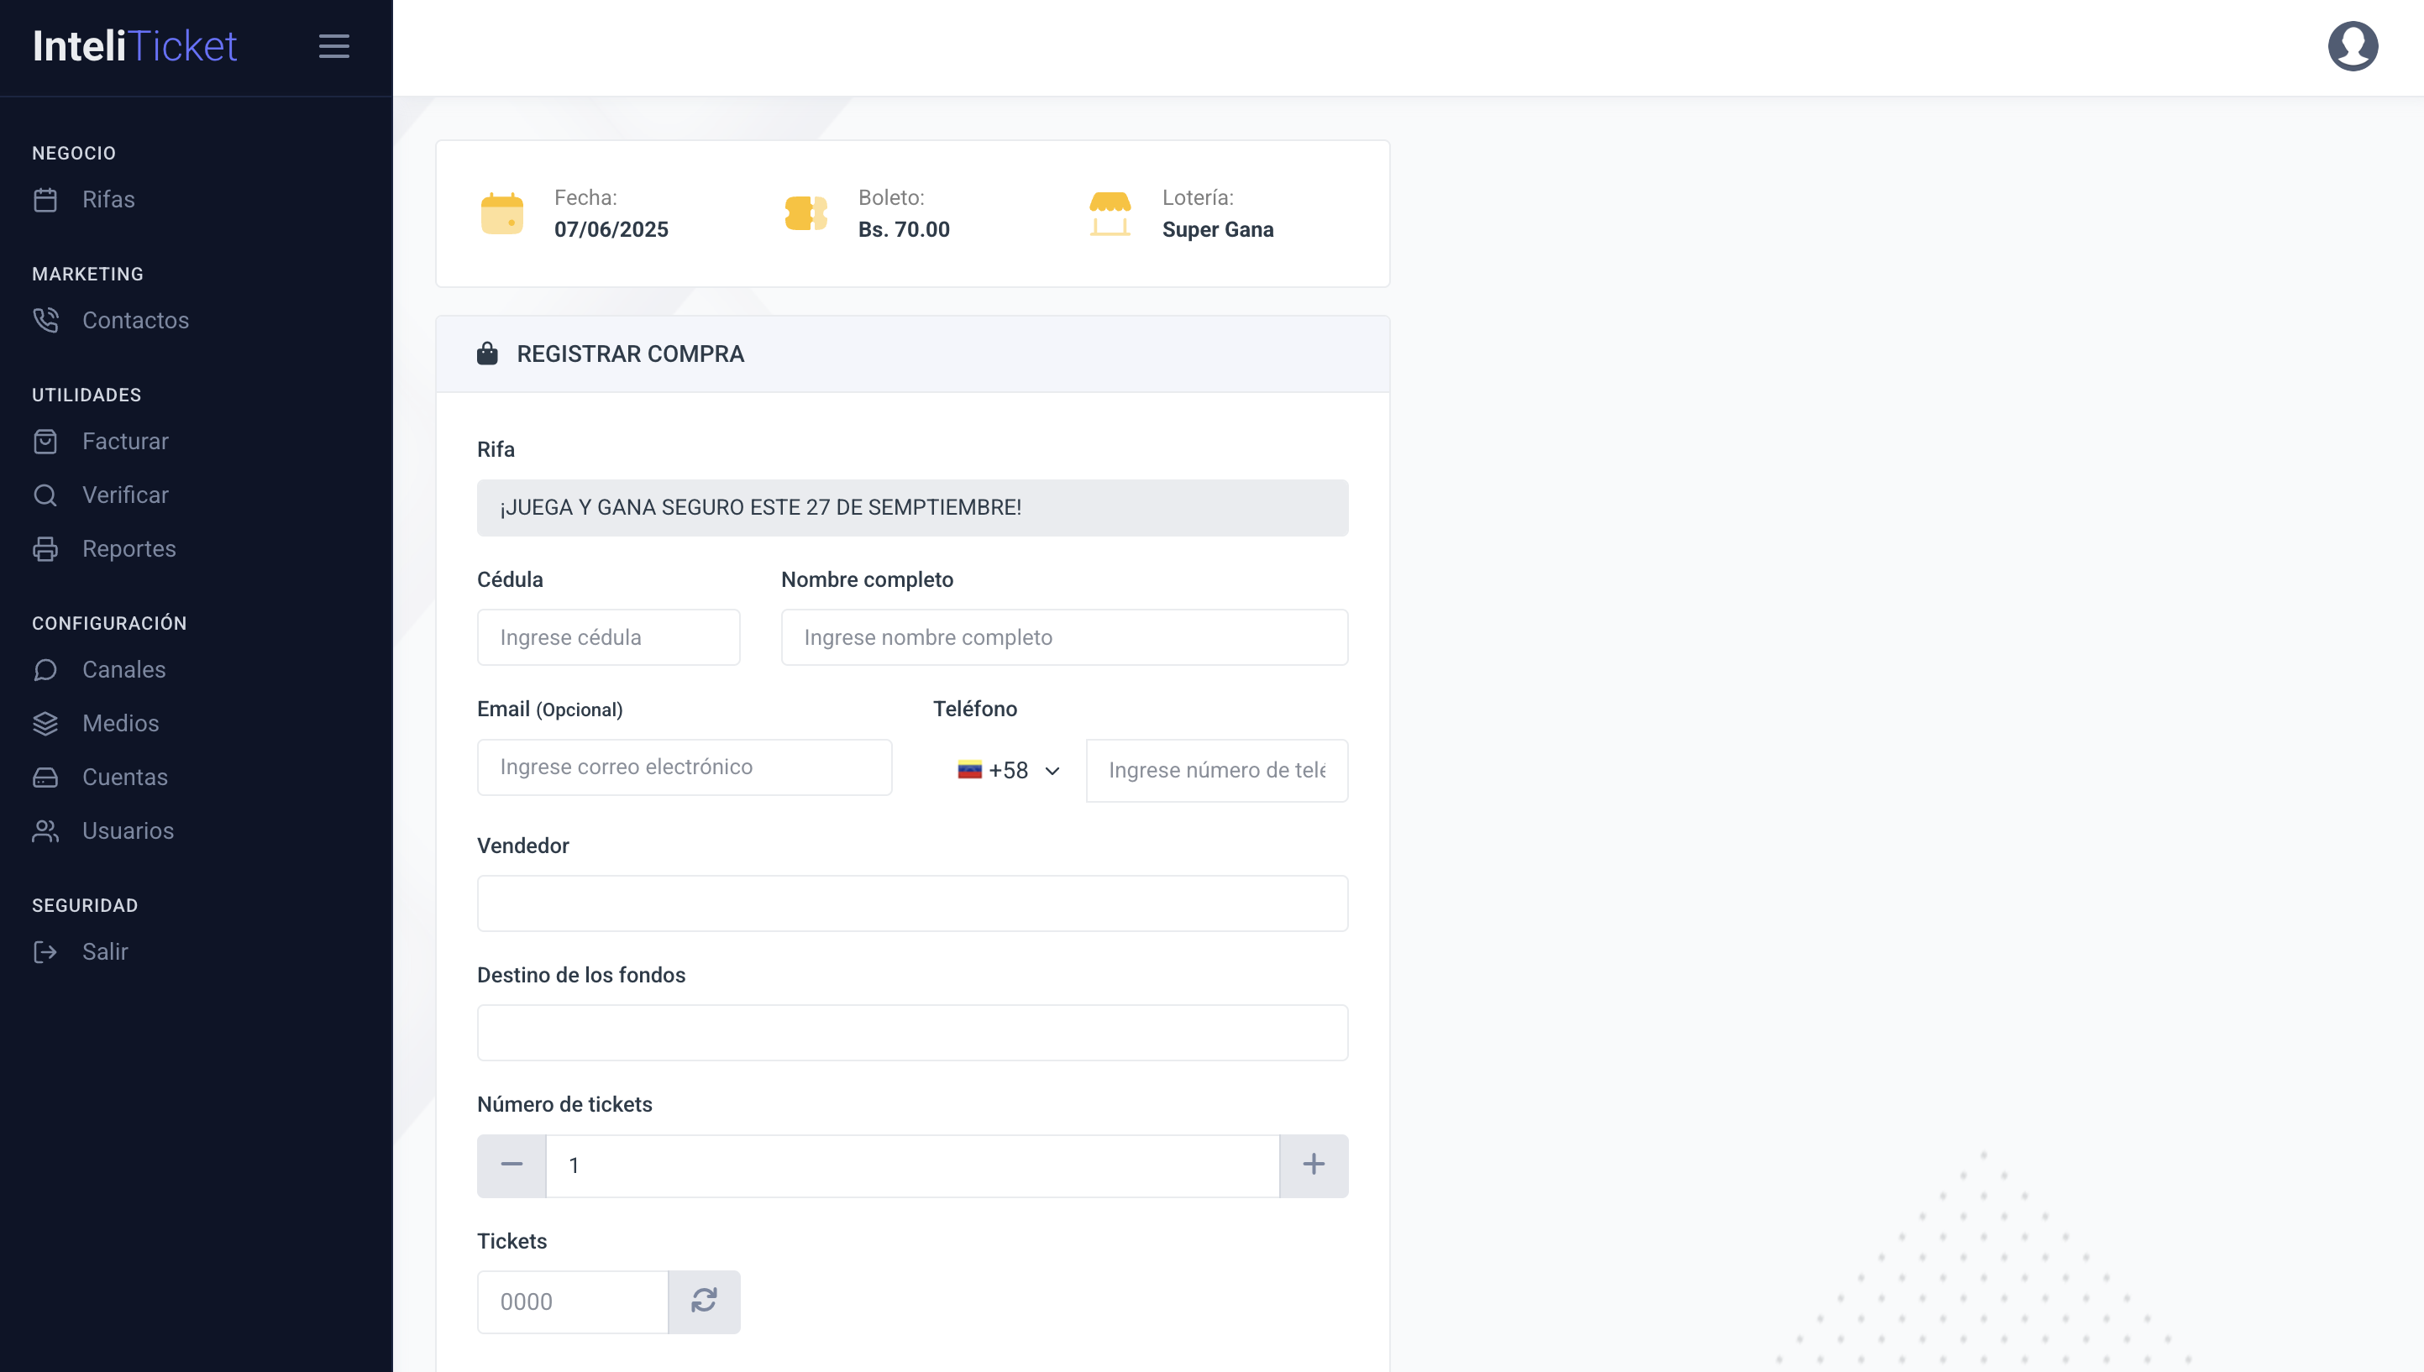2424x1372 pixels.
Task: Open the Vendedor select field
Action: (911, 903)
